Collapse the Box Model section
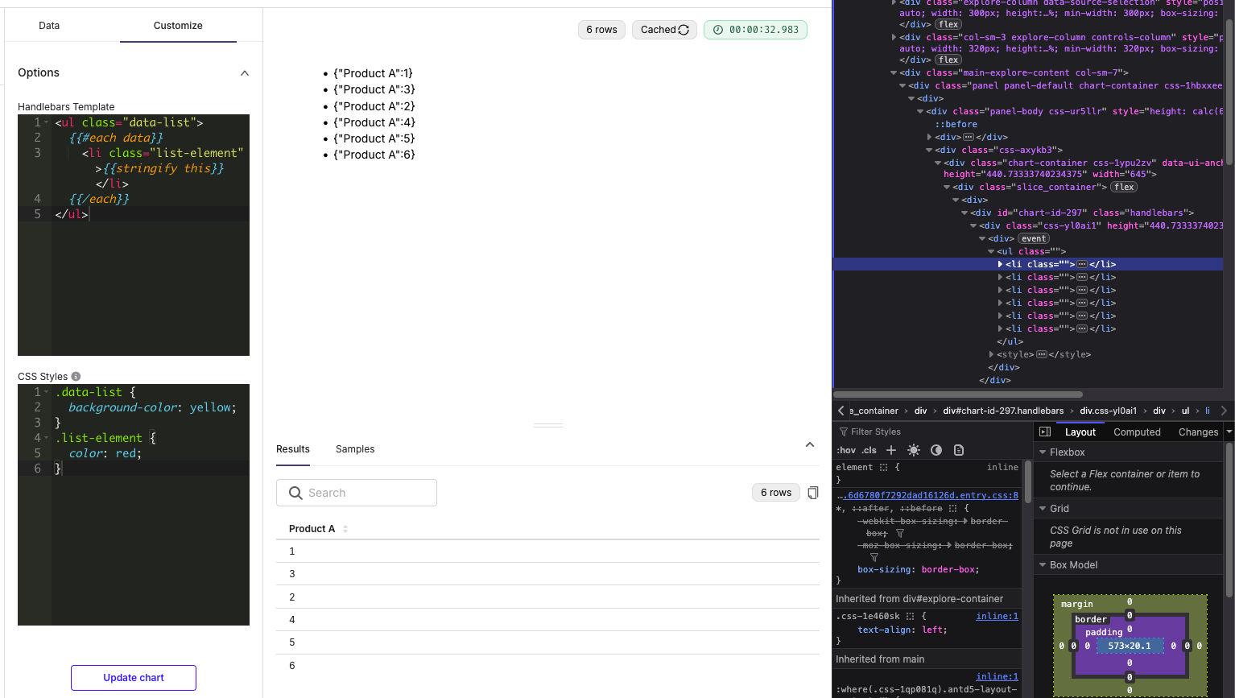1235x698 pixels. 1043,565
